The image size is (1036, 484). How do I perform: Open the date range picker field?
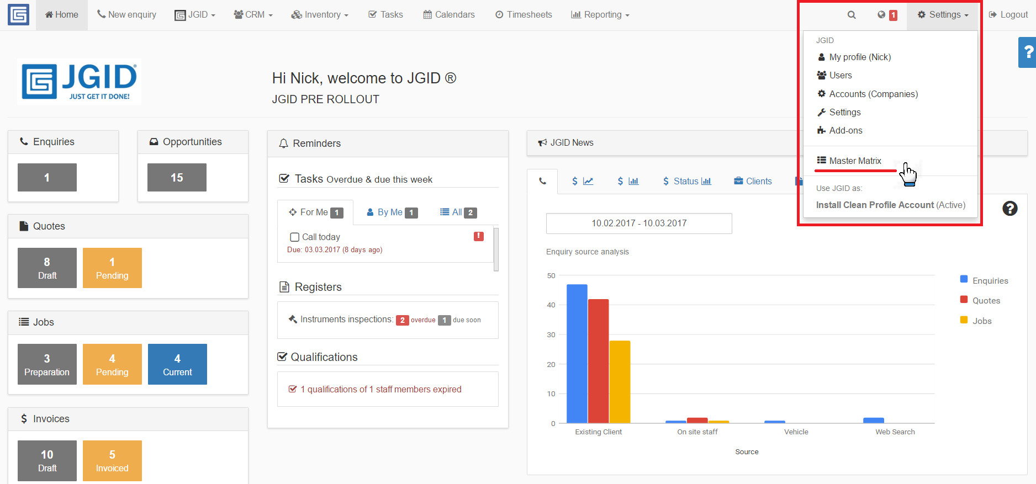tap(639, 223)
